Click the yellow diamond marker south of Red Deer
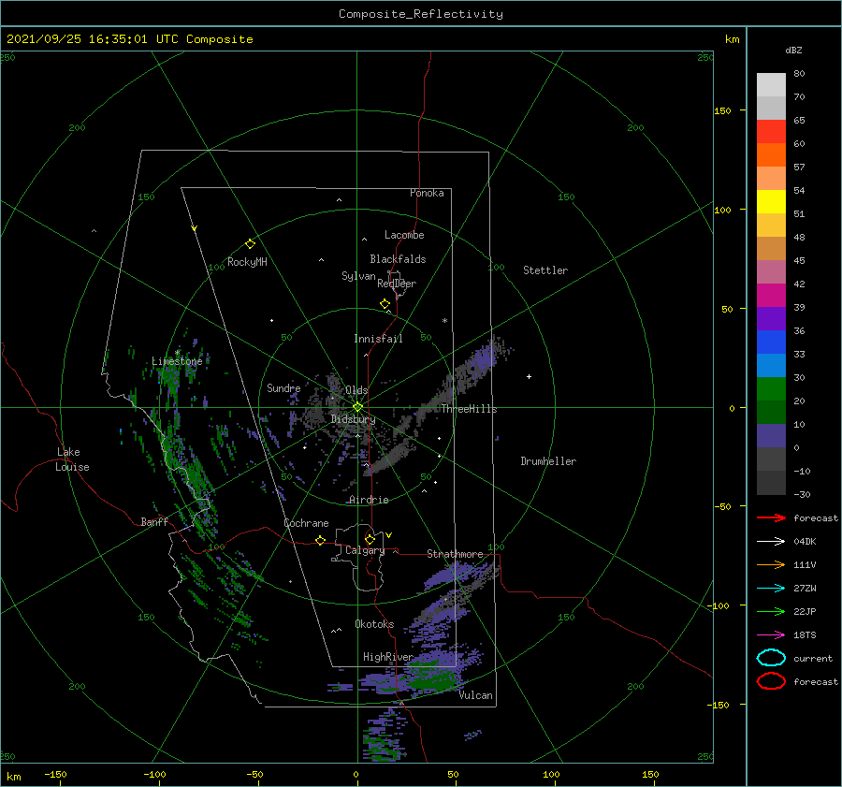Image resolution: width=842 pixels, height=787 pixels. [x=385, y=304]
